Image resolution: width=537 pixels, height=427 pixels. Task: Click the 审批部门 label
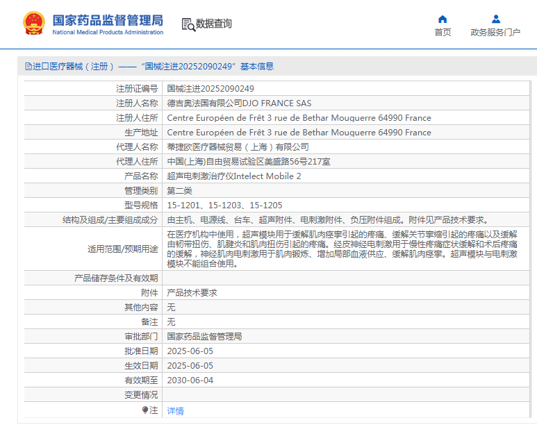[x=141, y=337]
